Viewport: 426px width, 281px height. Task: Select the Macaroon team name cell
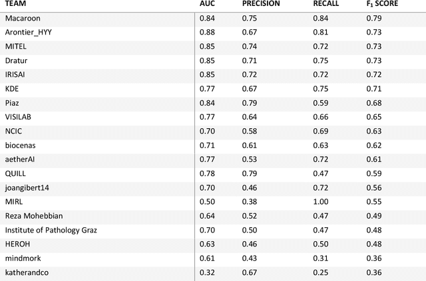pyautogui.click(x=21, y=18)
